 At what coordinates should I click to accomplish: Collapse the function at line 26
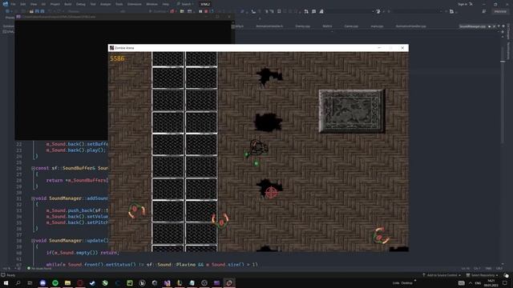pyautogui.click(x=33, y=168)
